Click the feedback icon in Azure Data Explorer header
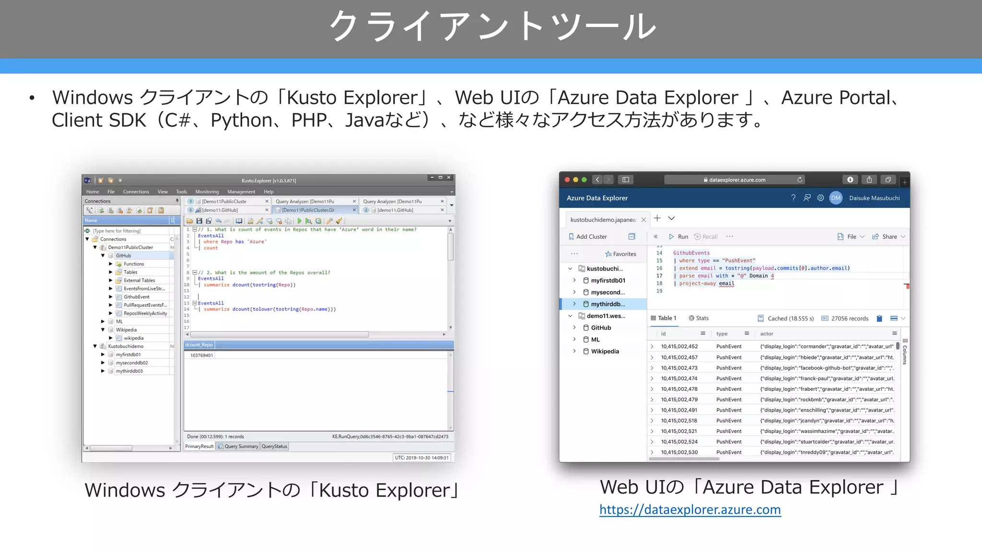The height and width of the screenshot is (552, 982). [807, 198]
